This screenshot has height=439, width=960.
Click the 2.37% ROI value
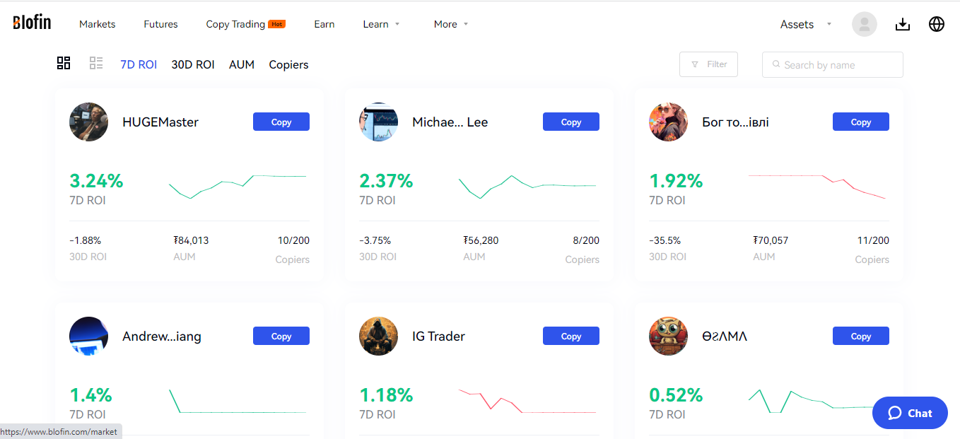point(386,181)
